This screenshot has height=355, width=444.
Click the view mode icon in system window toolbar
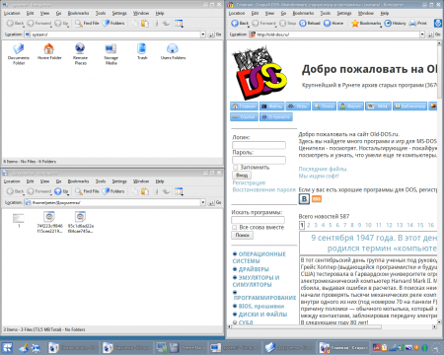(x=179, y=24)
